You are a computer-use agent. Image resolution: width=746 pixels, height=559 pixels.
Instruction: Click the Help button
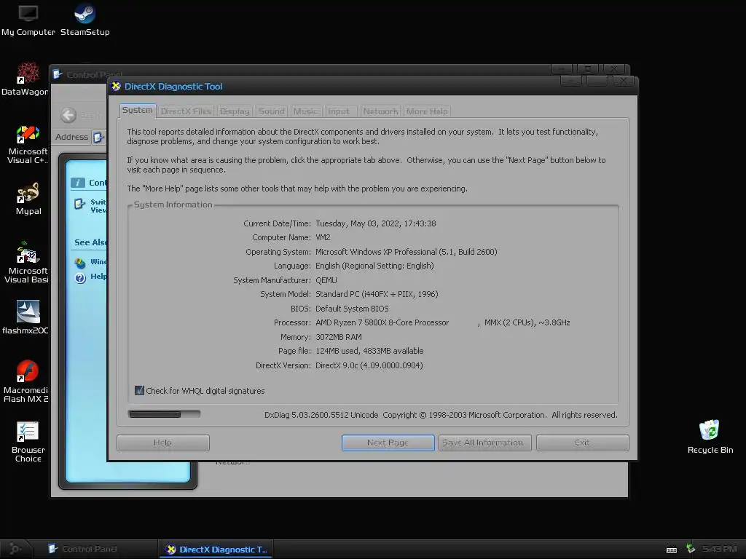point(162,443)
